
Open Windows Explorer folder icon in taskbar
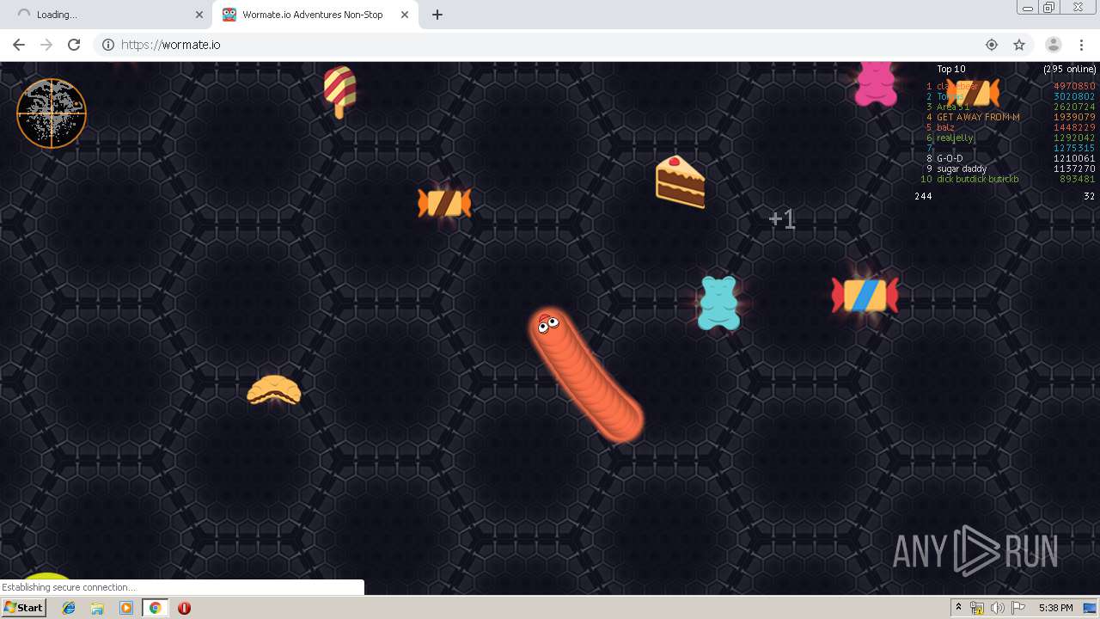97,608
